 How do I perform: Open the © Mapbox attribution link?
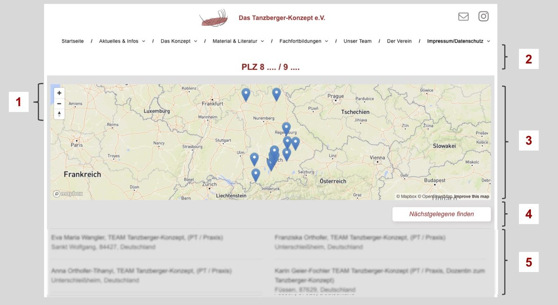pos(406,196)
